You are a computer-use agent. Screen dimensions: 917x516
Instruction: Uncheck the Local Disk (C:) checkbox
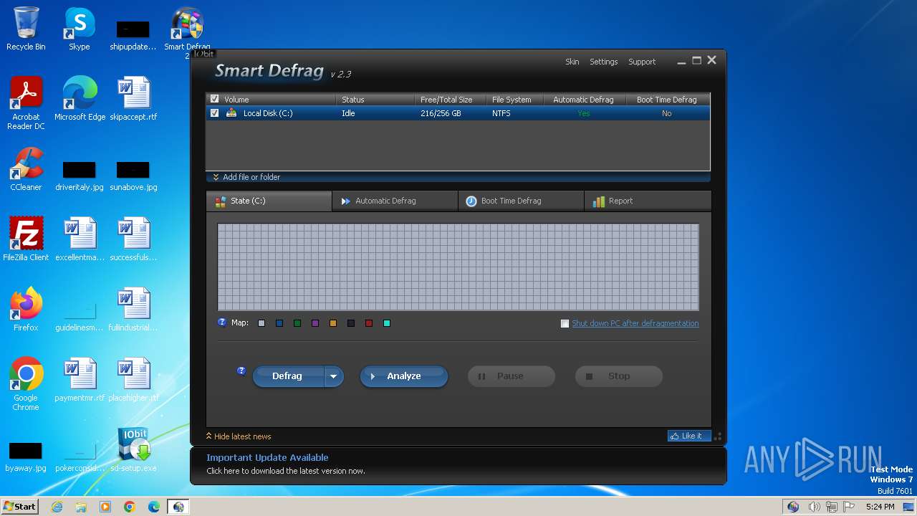coord(214,113)
